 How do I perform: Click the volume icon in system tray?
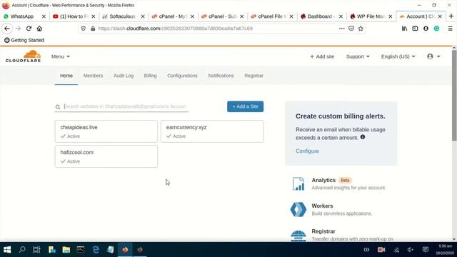tap(411, 250)
